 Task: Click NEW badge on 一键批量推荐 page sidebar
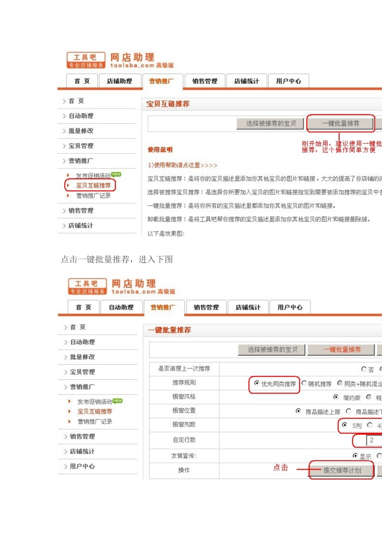coord(117,401)
